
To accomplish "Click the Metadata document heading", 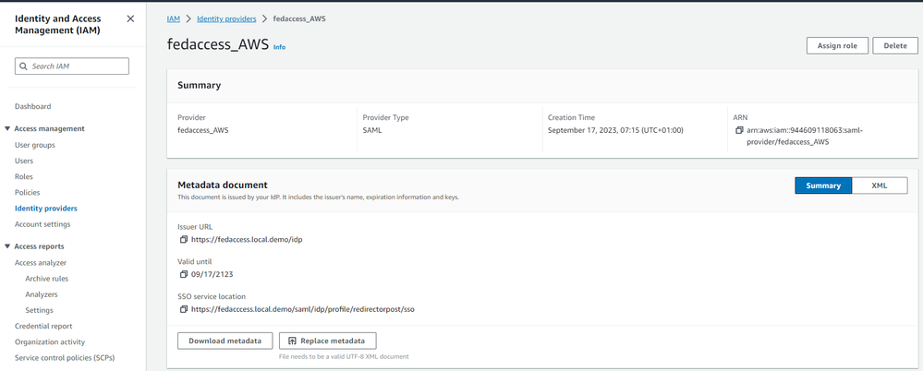I will 223,185.
